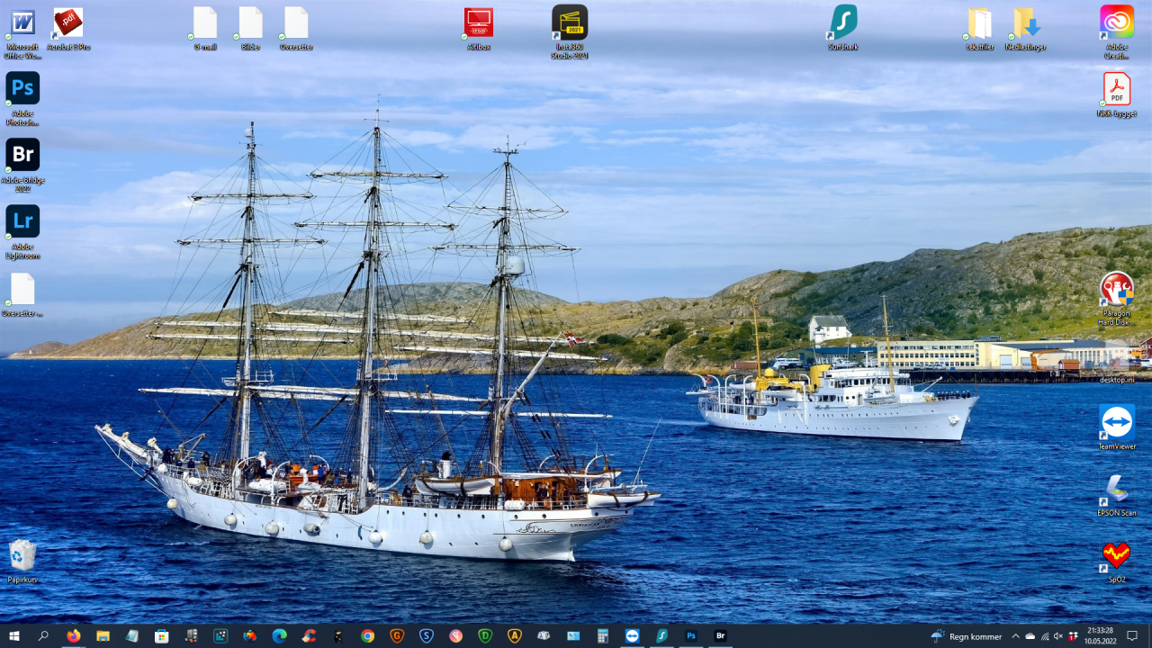Expand hidden system tray icons chevron
1152x648 pixels.
pyautogui.click(x=1016, y=636)
